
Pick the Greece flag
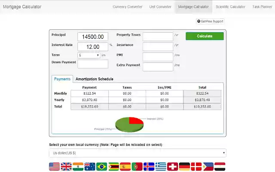(x=161, y=166)
